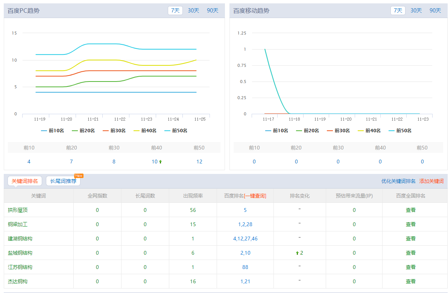Click 一键查询 in 百度排名 header
The height and width of the screenshot is (293, 448).
tap(255, 196)
